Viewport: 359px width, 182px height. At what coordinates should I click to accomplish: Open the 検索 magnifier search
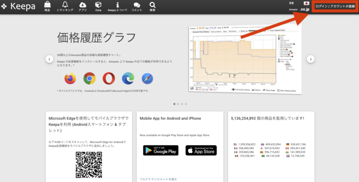[x=152, y=6]
